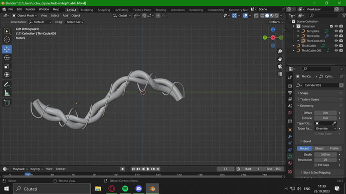Open the Add menu in viewport header
The image size is (346, 194).
coord(65,15)
